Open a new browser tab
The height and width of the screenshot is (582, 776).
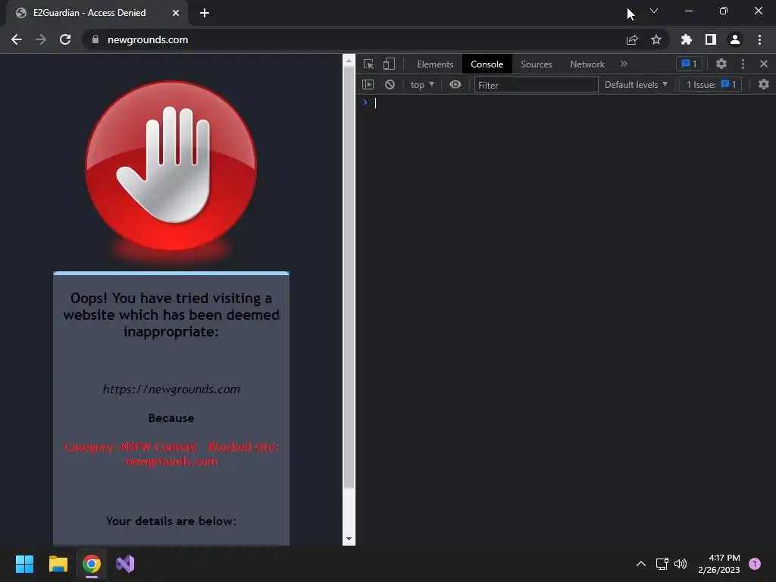point(205,13)
